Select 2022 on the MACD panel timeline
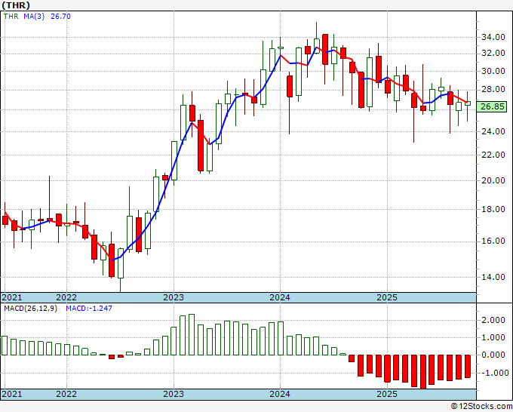Screen dimensions: 513x412 66,394
